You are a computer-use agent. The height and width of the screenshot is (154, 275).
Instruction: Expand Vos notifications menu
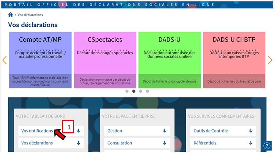tap(51, 131)
